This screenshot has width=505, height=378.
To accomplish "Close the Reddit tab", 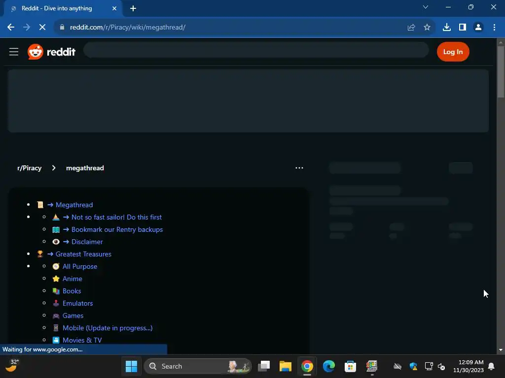I will [x=114, y=8].
